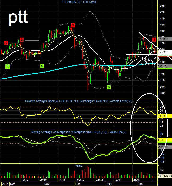Screen dimensions: 172x186
Task: Click the 22/12 date label
Action: [x=99, y=180]
